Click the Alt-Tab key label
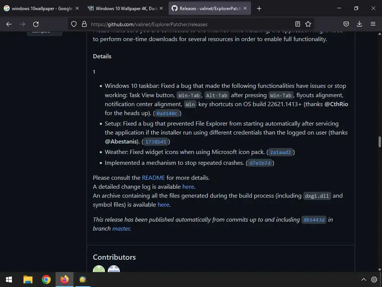 coord(217,95)
